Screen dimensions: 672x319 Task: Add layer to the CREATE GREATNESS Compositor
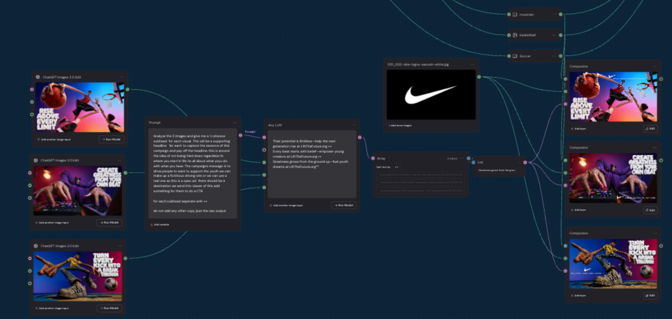[x=578, y=210]
